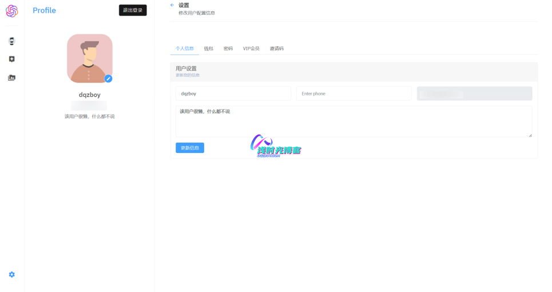The width and height of the screenshot is (552, 292).
Task: Open the image gallery sidebar icon
Action: click(x=11, y=77)
